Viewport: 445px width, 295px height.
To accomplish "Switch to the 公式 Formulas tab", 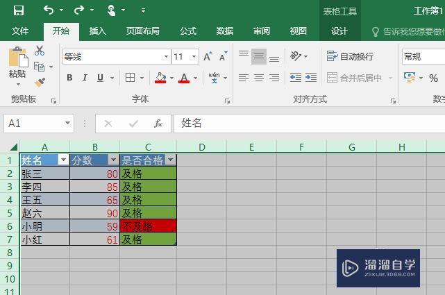I will pyautogui.click(x=188, y=31).
